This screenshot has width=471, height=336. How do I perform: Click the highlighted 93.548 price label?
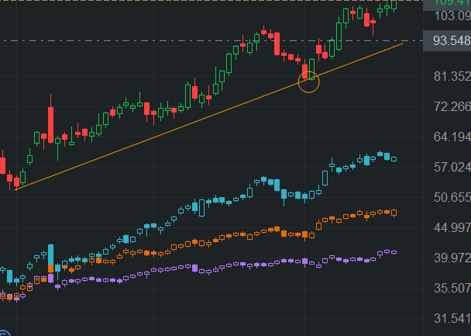[x=448, y=40]
